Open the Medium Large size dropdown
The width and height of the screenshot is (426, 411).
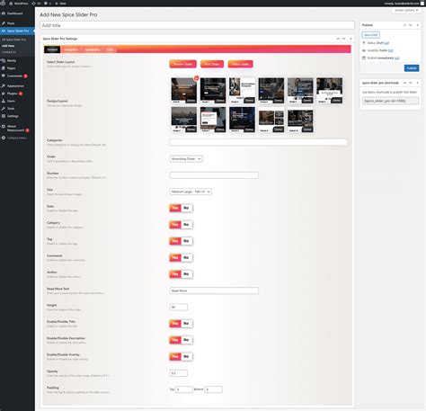coord(191,192)
